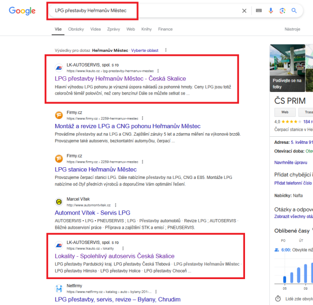The image size is (313, 305).
Task: Open Montáž a revize LPG a CNG pohonu link
Action: point(127,126)
